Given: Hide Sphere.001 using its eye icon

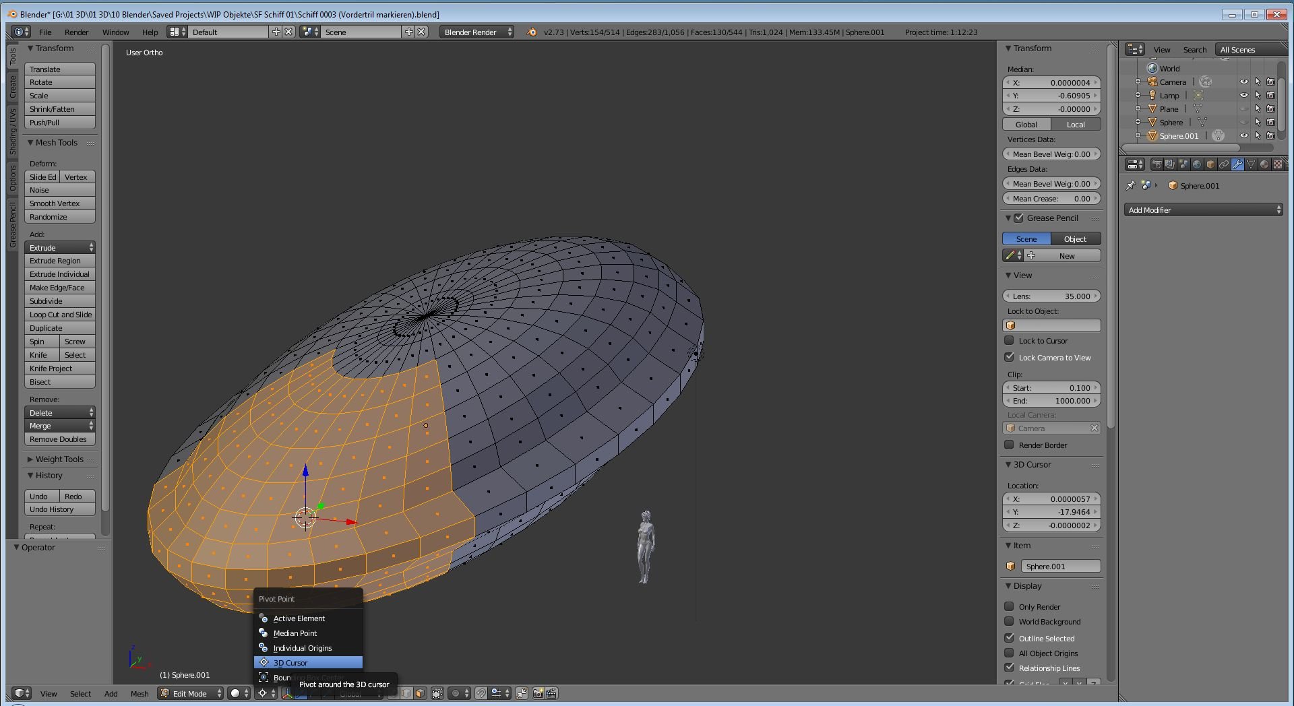Looking at the screenshot, I should click(1244, 136).
